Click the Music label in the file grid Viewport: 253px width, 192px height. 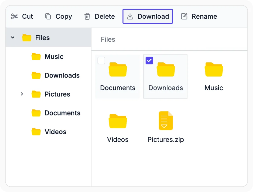(x=214, y=88)
